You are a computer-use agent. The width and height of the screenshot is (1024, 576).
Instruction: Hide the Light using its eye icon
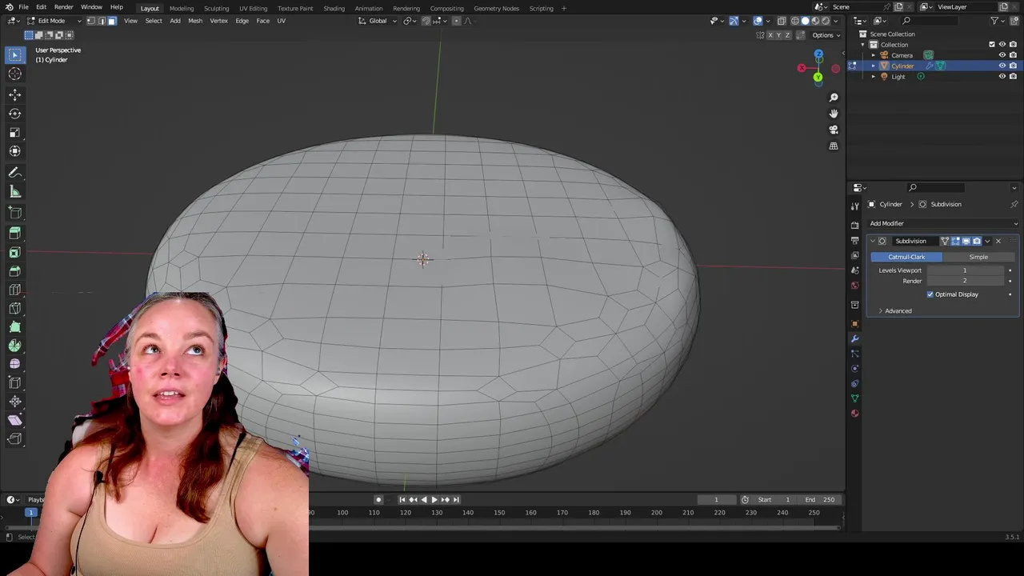1002,76
